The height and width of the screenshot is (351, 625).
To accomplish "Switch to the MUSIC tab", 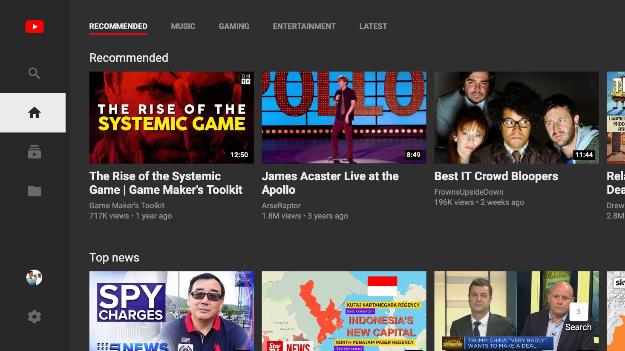I will [x=183, y=26].
